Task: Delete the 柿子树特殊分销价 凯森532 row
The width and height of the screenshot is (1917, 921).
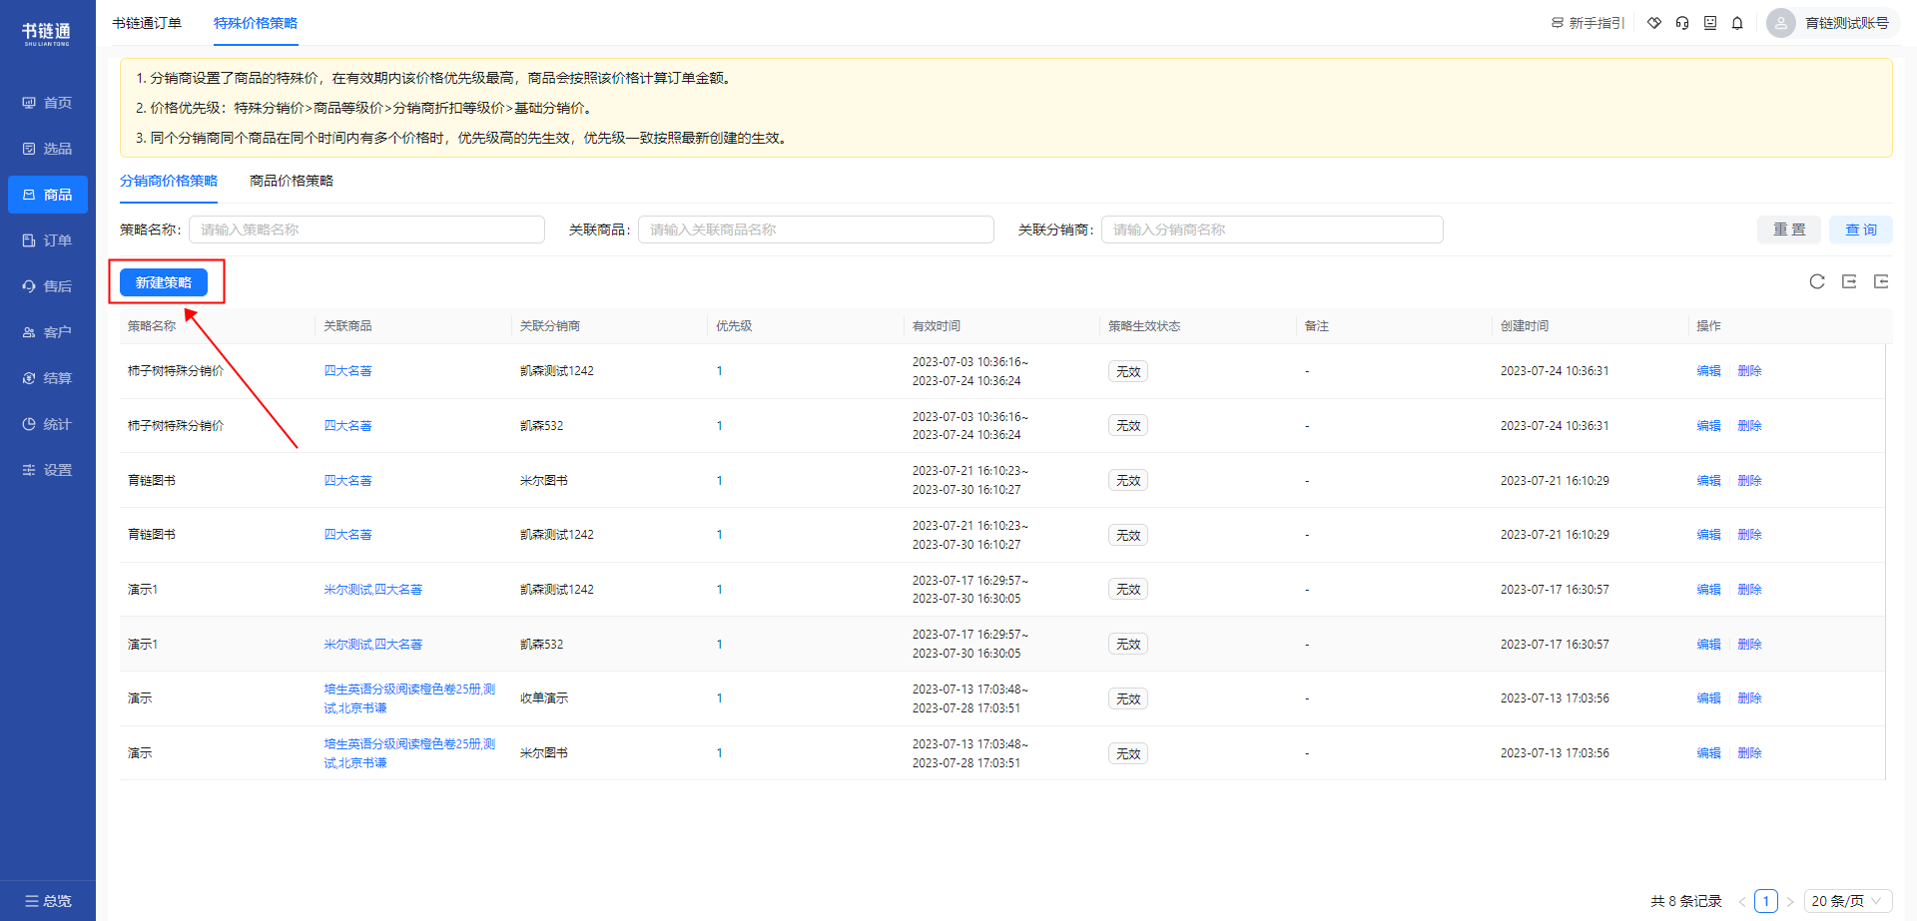Action: click(x=1749, y=426)
